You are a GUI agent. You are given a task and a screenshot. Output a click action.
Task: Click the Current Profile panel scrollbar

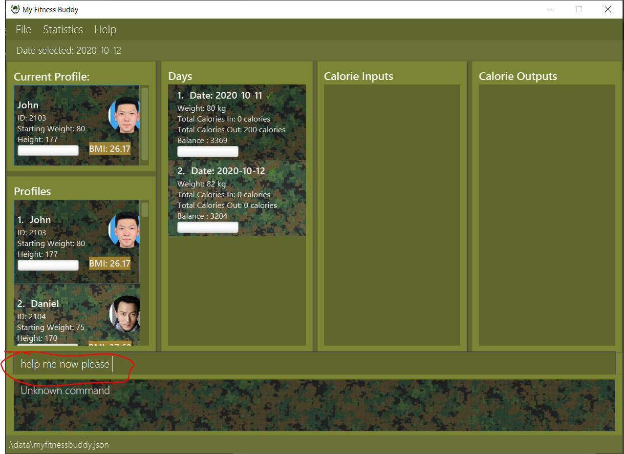(145, 124)
